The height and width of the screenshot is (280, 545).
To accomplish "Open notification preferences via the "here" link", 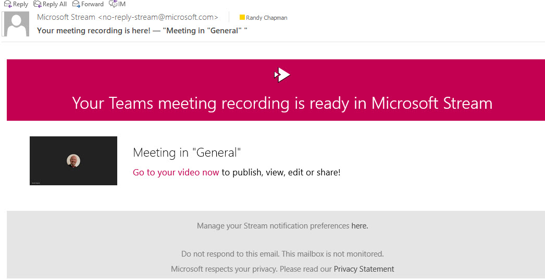I will tap(360, 226).
